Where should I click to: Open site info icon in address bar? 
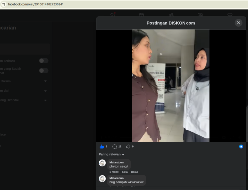pos(4,4)
